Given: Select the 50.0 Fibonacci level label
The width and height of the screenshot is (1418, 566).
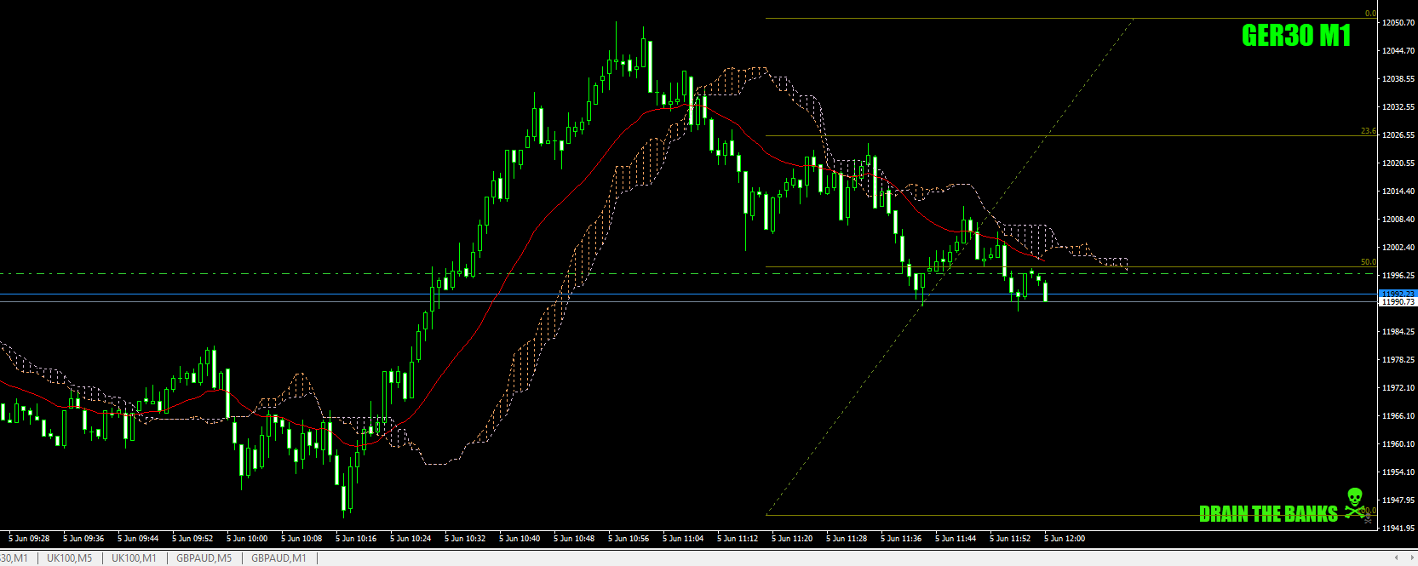Looking at the screenshot, I should [1368, 262].
